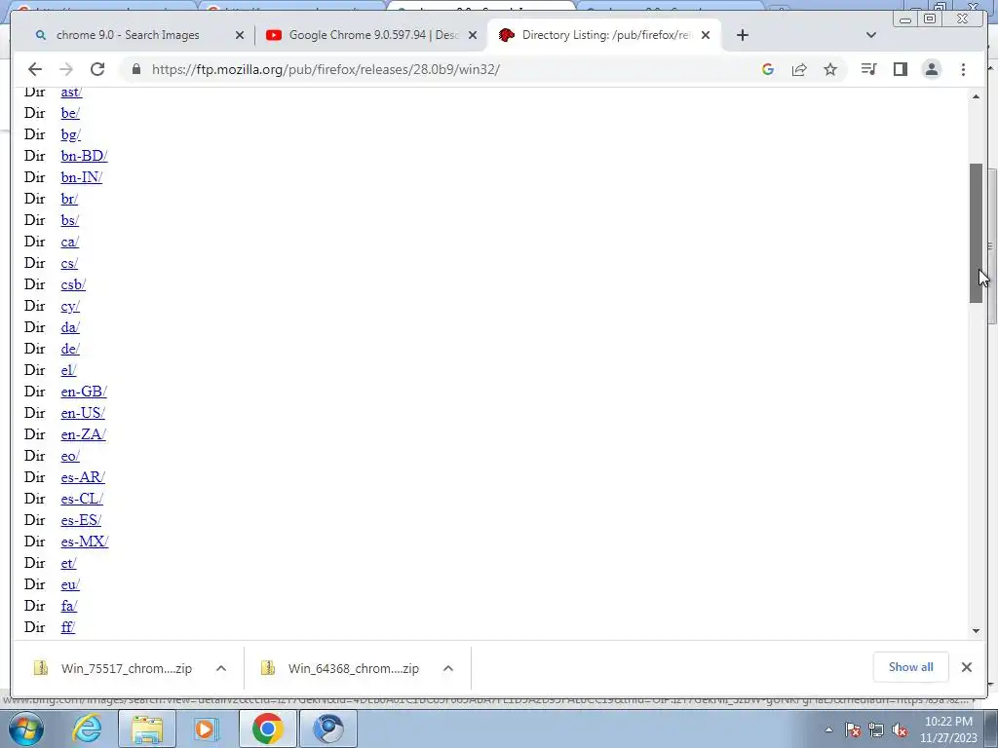
Task: View site information lock icon
Action: click(136, 69)
